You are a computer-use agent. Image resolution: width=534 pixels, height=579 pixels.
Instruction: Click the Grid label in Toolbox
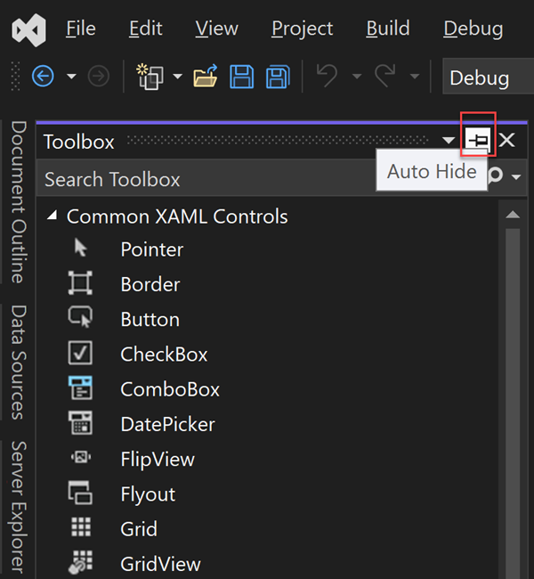(139, 529)
